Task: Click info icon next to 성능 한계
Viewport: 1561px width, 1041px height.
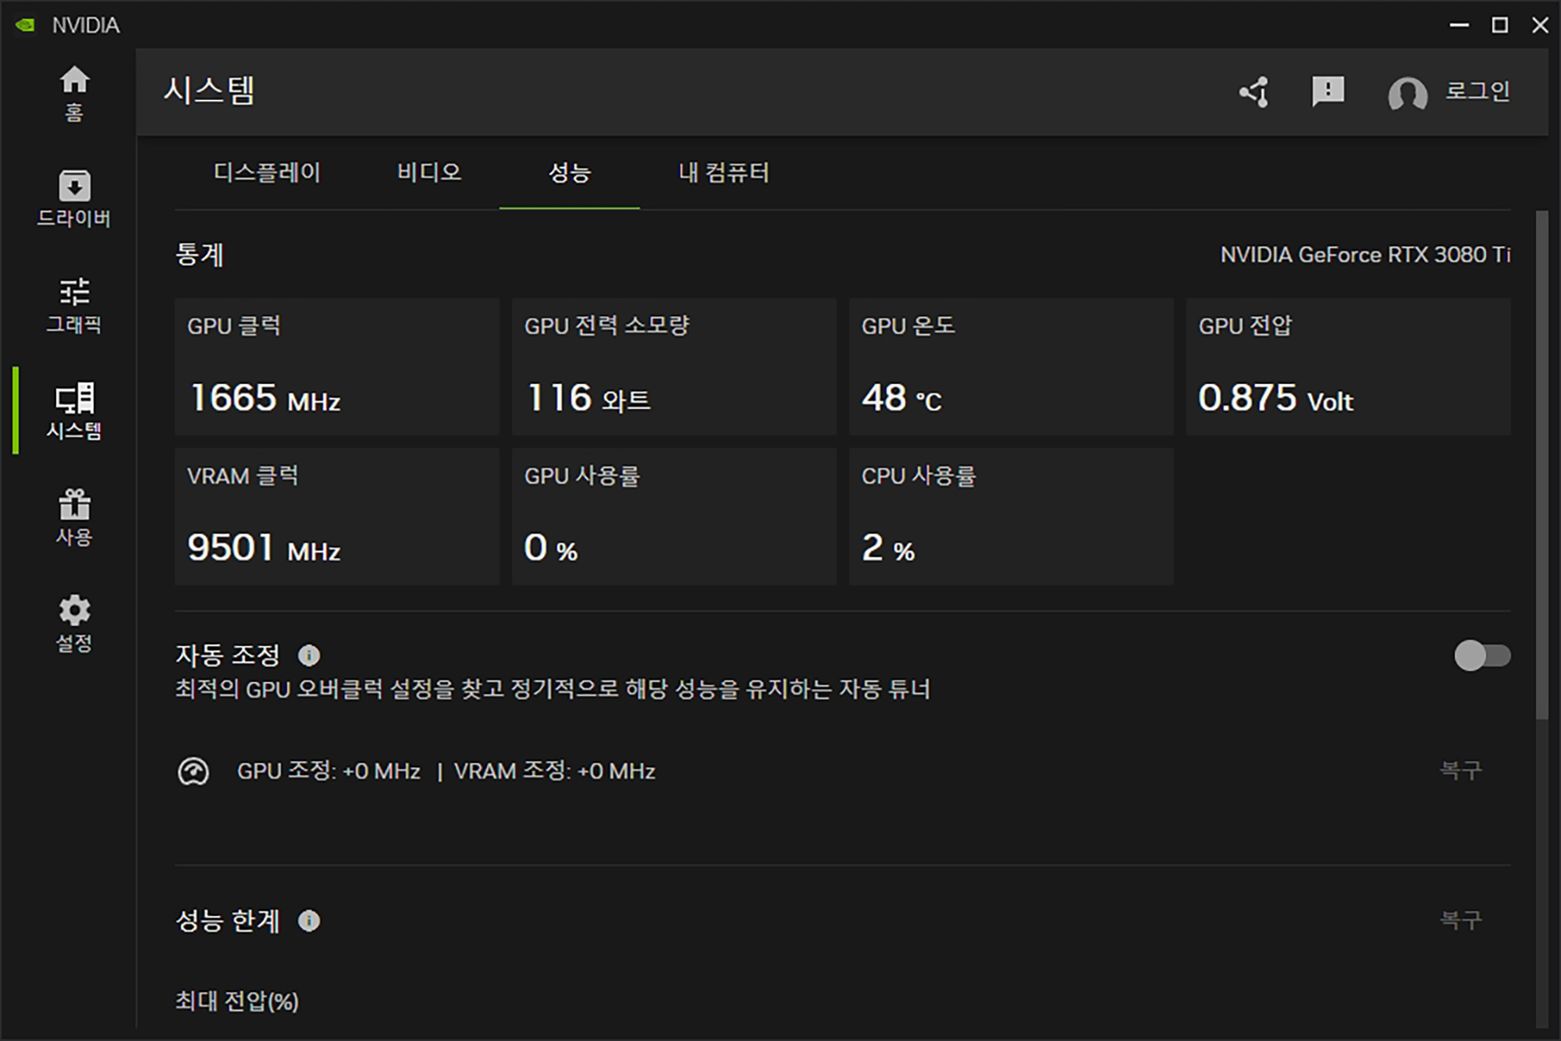Action: click(x=309, y=921)
